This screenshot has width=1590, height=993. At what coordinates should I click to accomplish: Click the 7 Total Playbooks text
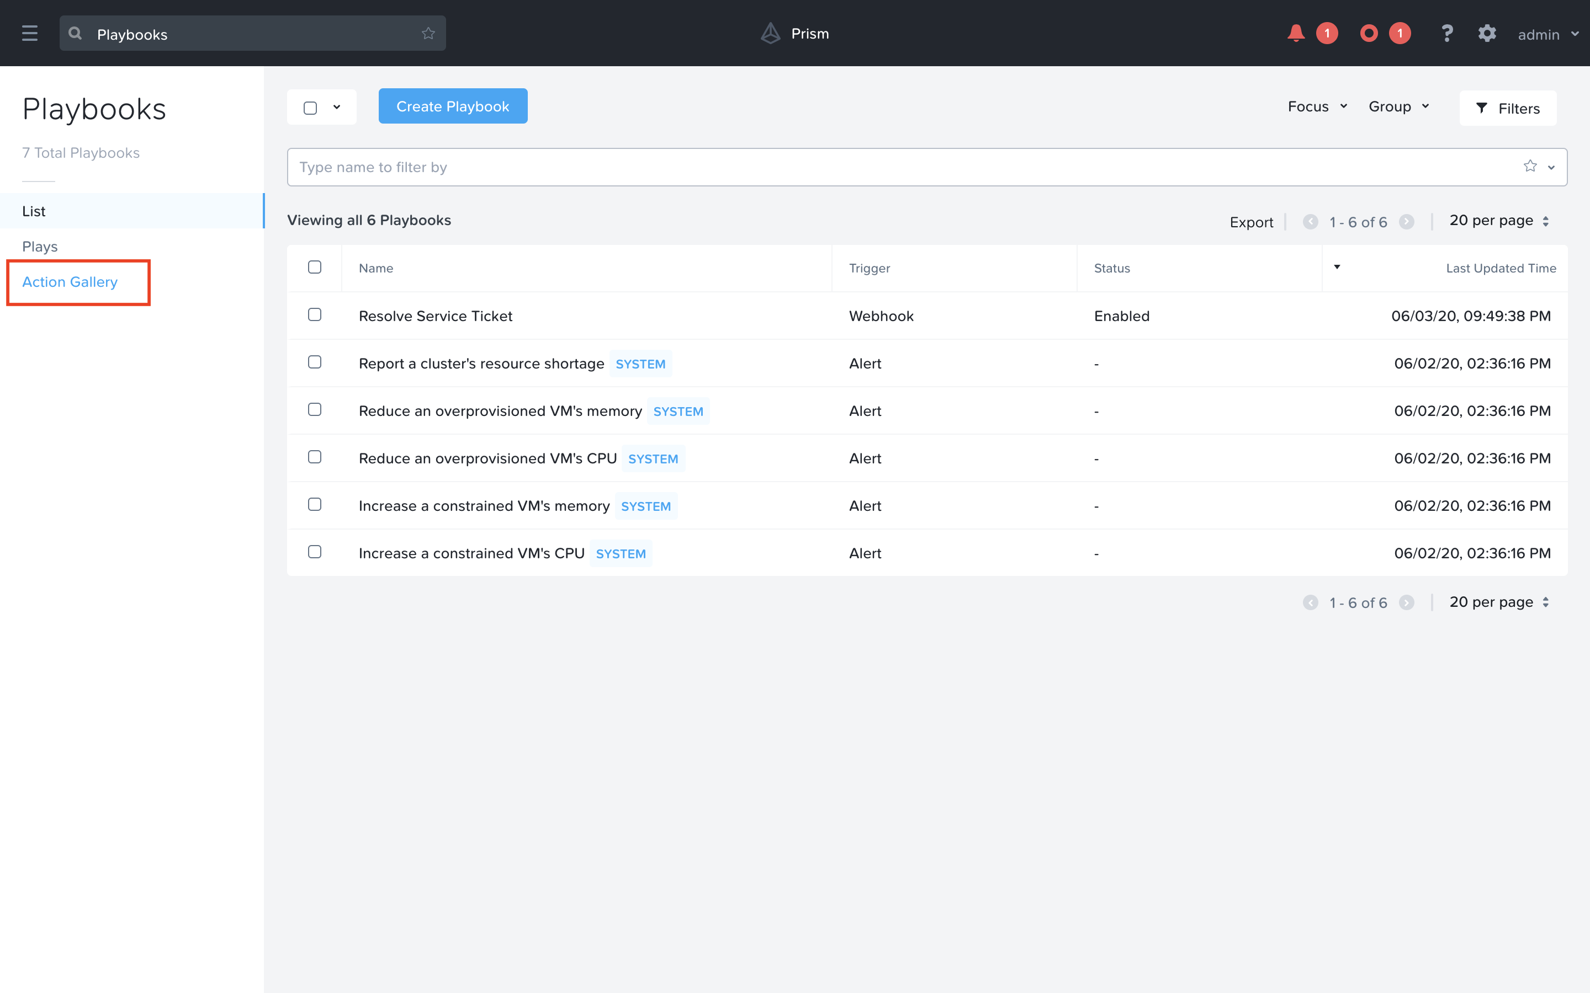[x=81, y=152]
